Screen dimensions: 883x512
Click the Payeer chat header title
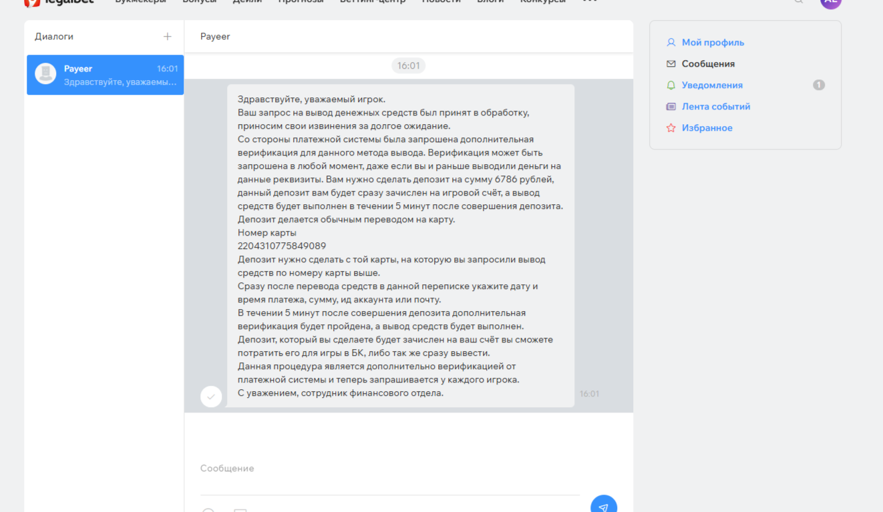point(215,37)
